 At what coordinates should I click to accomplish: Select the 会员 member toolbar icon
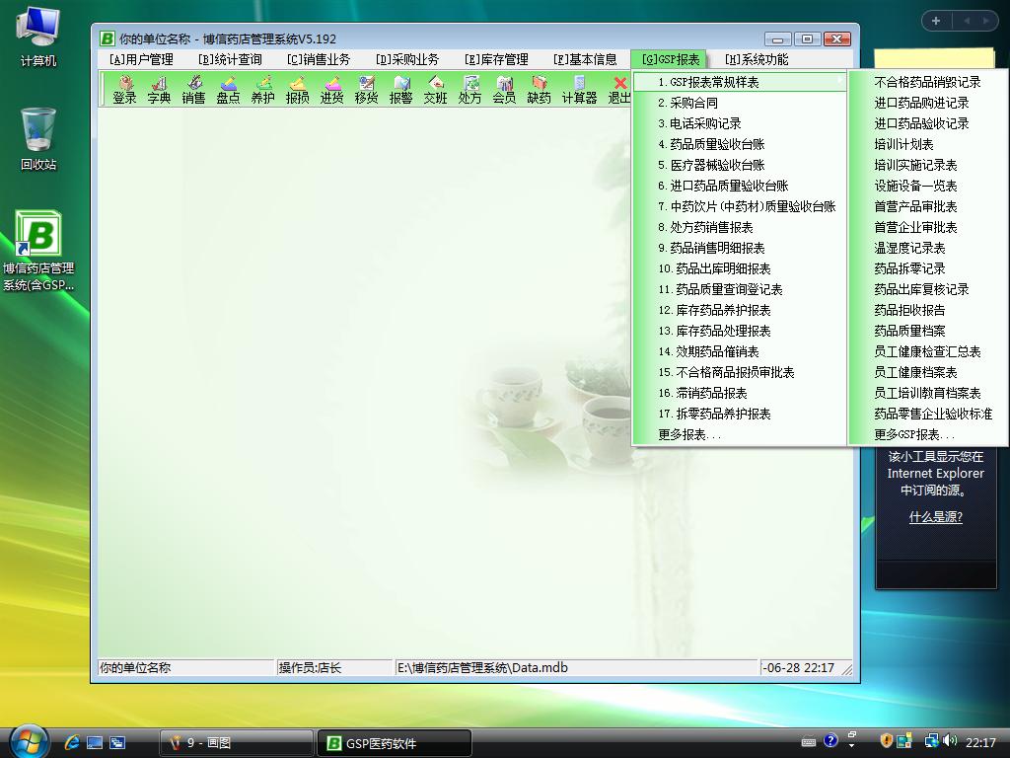click(x=504, y=90)
